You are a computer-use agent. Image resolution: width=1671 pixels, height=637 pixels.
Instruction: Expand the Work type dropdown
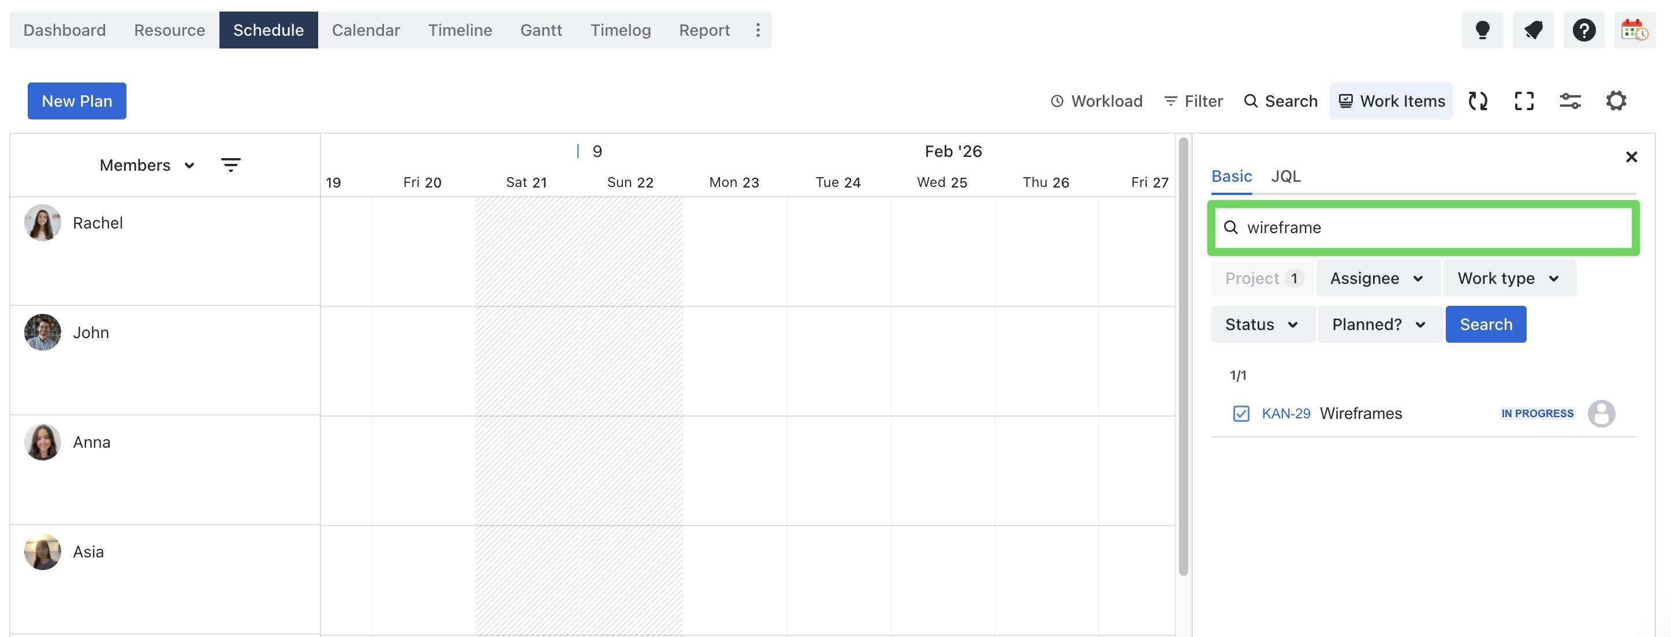click(x=1508, y=279)
